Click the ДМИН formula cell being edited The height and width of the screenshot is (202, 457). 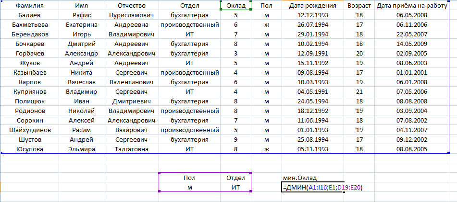313,188
